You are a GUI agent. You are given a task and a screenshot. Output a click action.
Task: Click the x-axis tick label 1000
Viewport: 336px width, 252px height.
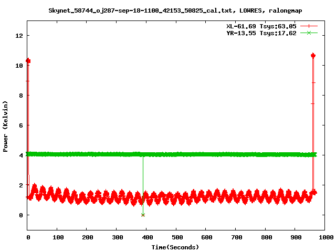[324, 237]
